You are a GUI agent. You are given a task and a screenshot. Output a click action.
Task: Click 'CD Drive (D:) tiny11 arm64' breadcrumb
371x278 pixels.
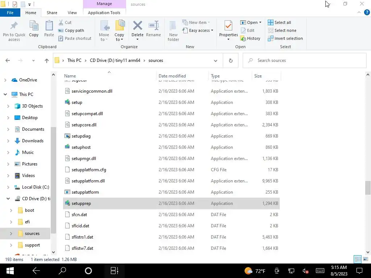point(115,60)
